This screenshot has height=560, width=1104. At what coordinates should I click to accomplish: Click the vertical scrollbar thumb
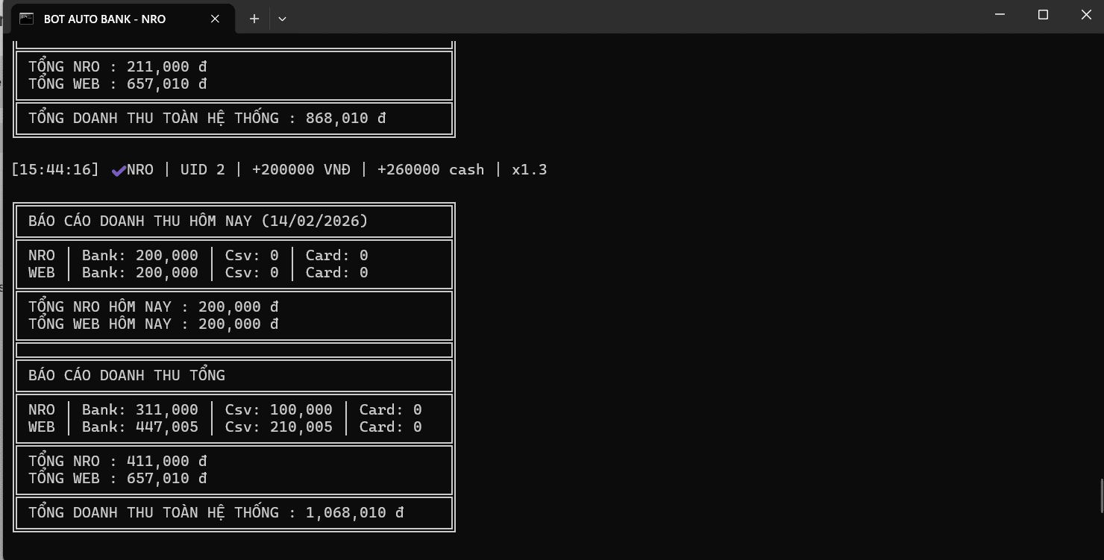click(1101, 496)
